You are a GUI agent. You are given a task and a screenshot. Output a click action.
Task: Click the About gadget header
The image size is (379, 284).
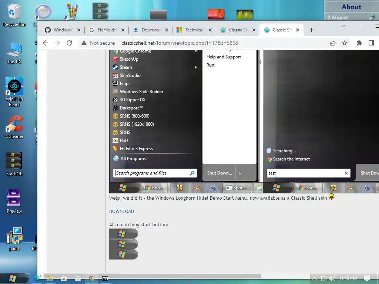tap(351, 7)
